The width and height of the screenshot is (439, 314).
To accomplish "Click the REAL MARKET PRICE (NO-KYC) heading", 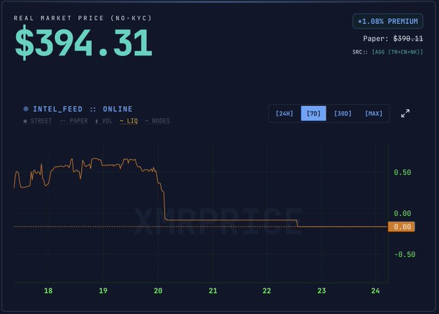I will coord(83,18).
